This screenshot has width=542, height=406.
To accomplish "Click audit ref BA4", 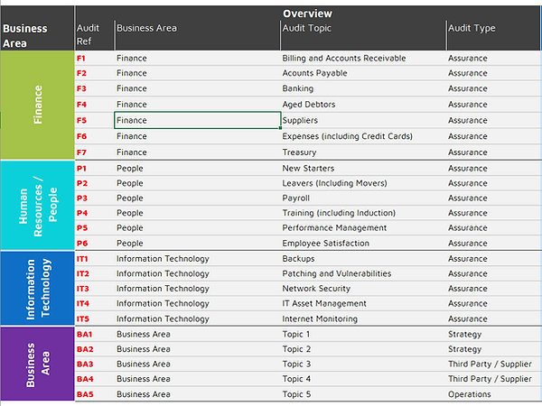I will pos(94,379).
